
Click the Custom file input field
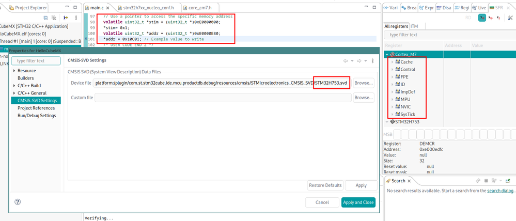point(223,98)
